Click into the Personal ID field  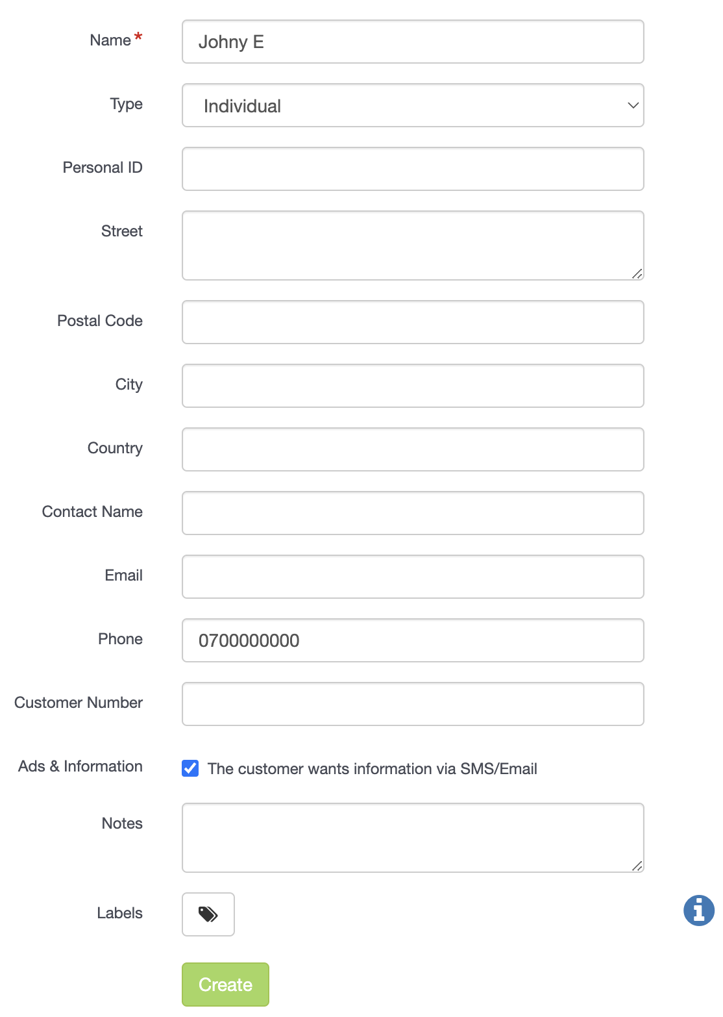pos(413,169)
